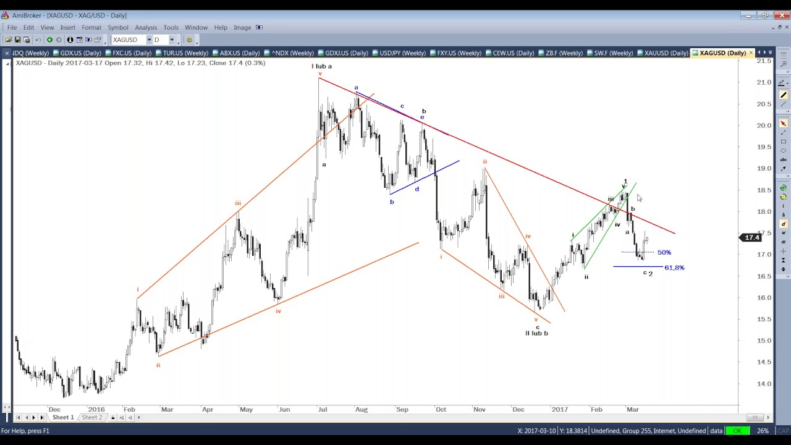The width and height of the screenshot is (791, 445).
Task: Select the abc text tool
Action: pyautogui.click(x=783, y=159)
